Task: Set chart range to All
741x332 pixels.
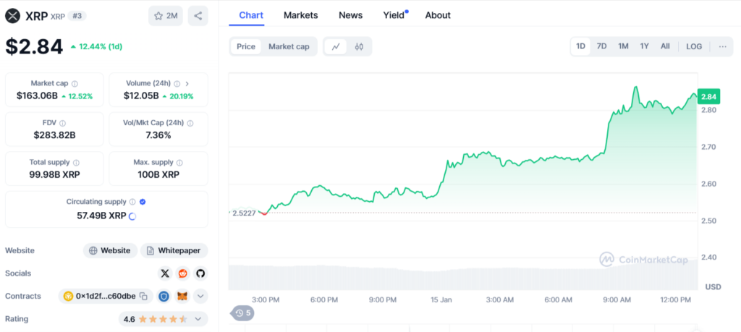Action: pos(665,46)
